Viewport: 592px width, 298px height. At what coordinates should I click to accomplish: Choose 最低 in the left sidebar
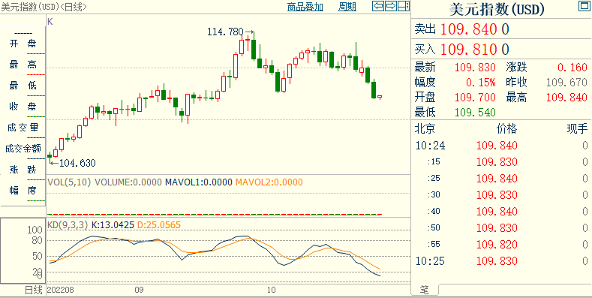[23, 86]
